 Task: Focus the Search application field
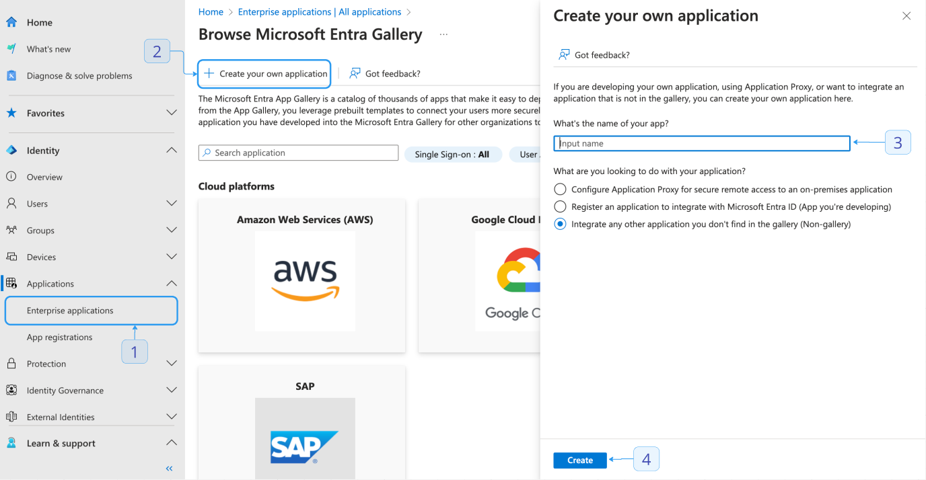point(298,153)
